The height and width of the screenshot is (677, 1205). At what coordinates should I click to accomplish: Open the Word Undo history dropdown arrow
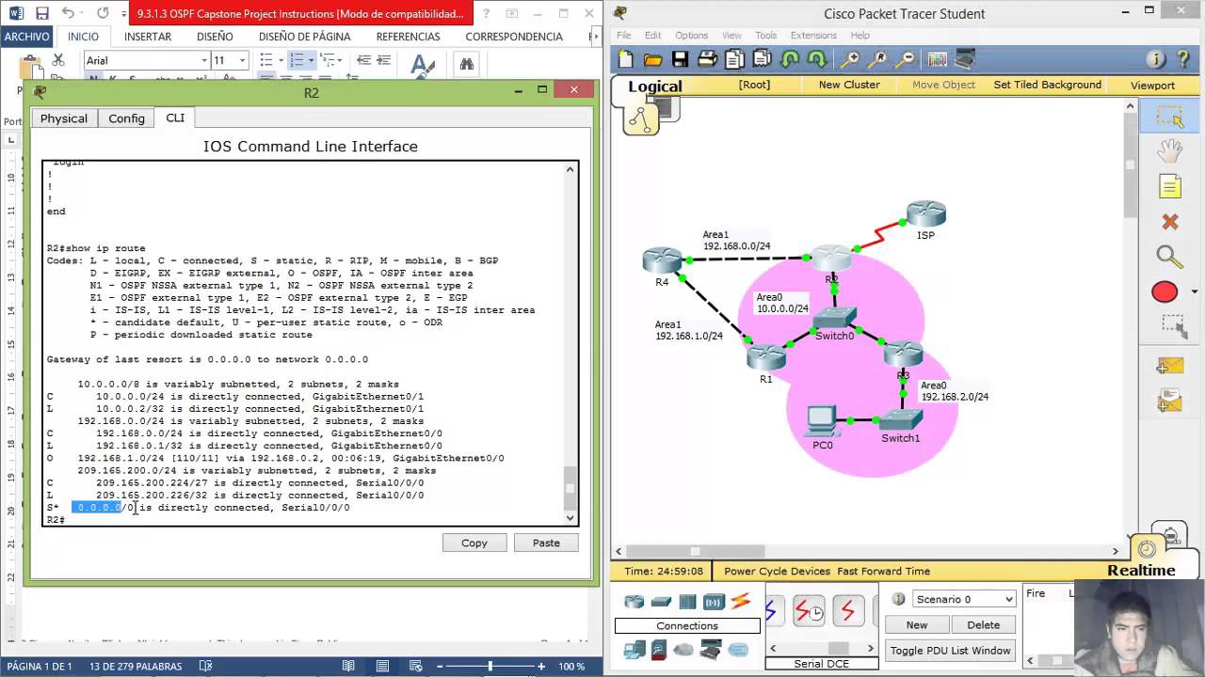[82, 14]
